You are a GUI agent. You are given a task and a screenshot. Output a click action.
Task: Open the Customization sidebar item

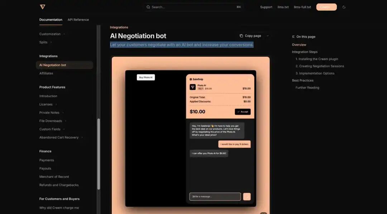(50, 34)
